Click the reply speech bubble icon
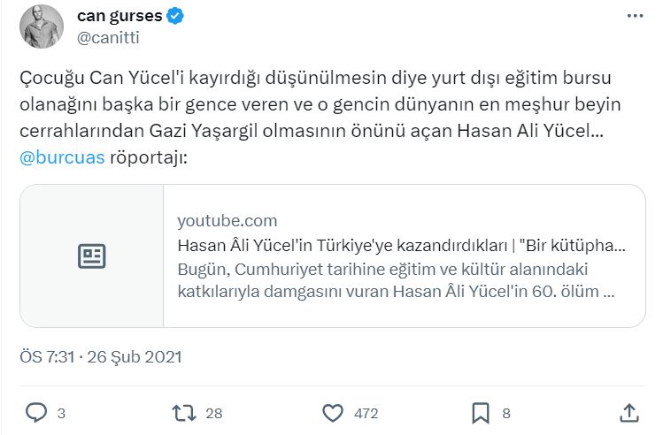Viewport: 663px width, 435px height. [x=36, y=412]
